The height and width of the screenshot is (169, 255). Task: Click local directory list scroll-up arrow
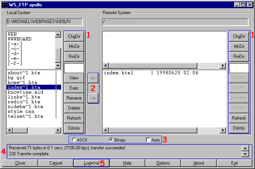click(58, 35)
